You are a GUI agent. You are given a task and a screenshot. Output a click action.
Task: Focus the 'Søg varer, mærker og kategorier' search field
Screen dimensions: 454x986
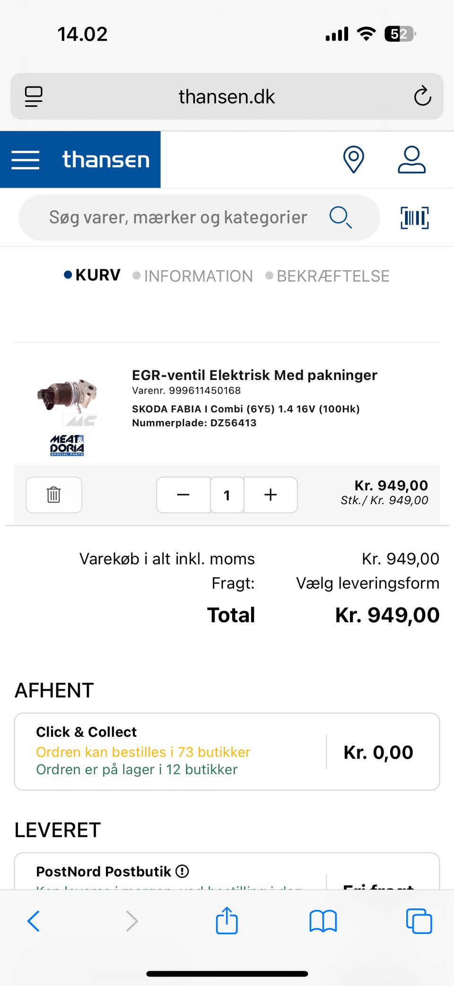tap(178, 217)
